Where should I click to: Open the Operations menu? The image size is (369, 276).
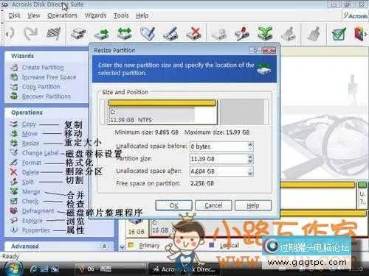[62, 15]
